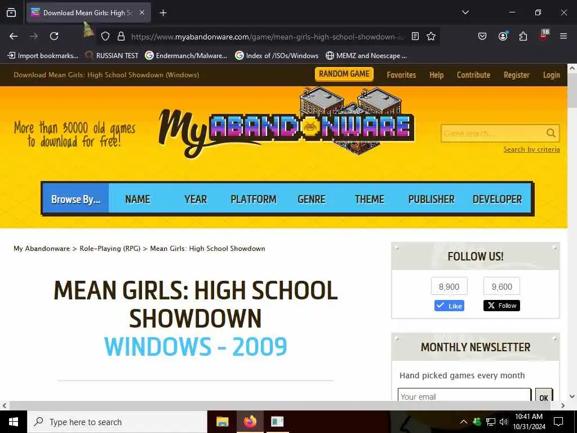
Task: List all tabs with the chevron
Action: [465, 12]
